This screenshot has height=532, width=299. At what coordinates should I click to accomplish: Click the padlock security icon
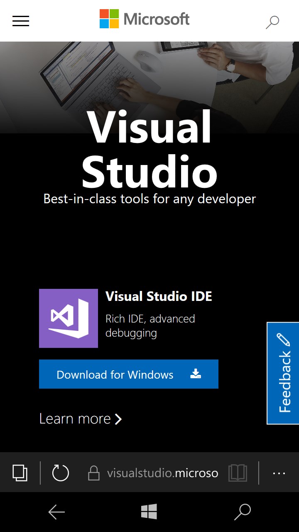[x=94, y=473]
